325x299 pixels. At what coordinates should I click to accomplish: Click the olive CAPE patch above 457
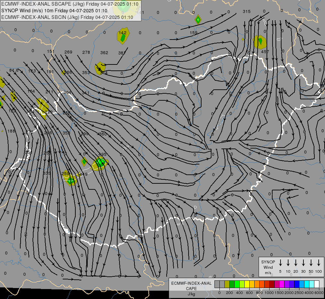point(260,42)
